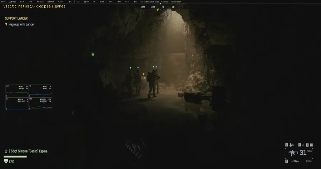Select the secondary sniper rifle icon
Screen dimensions: 321x169
295,161
